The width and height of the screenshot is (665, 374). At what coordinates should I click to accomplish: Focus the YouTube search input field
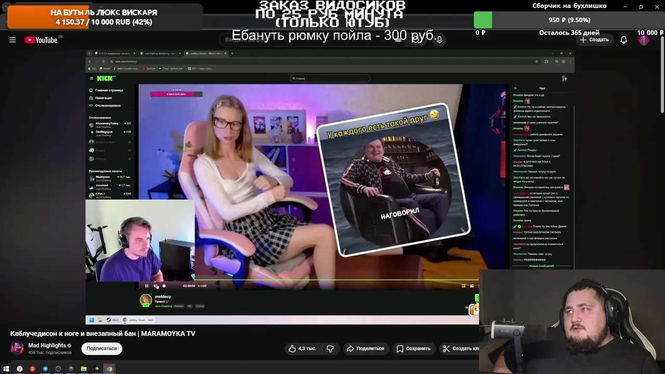[312, 39]
